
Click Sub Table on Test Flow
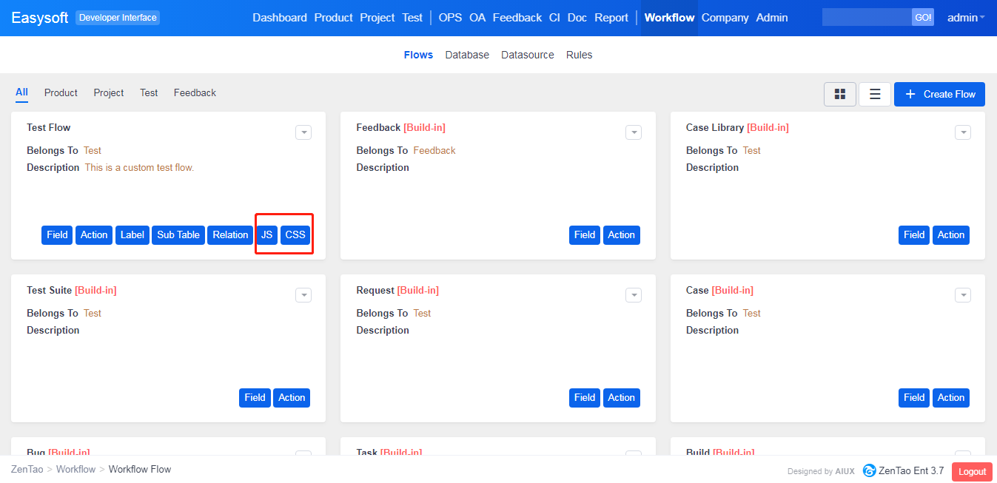[178, 234]
